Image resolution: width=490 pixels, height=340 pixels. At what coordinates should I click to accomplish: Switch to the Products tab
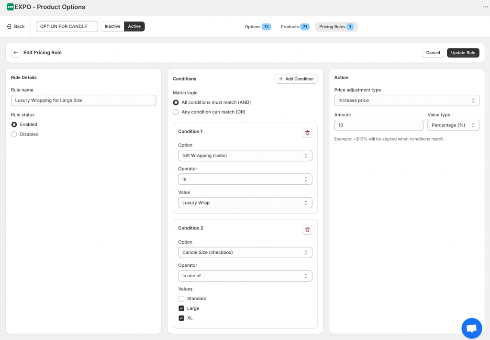coord(295,27)
